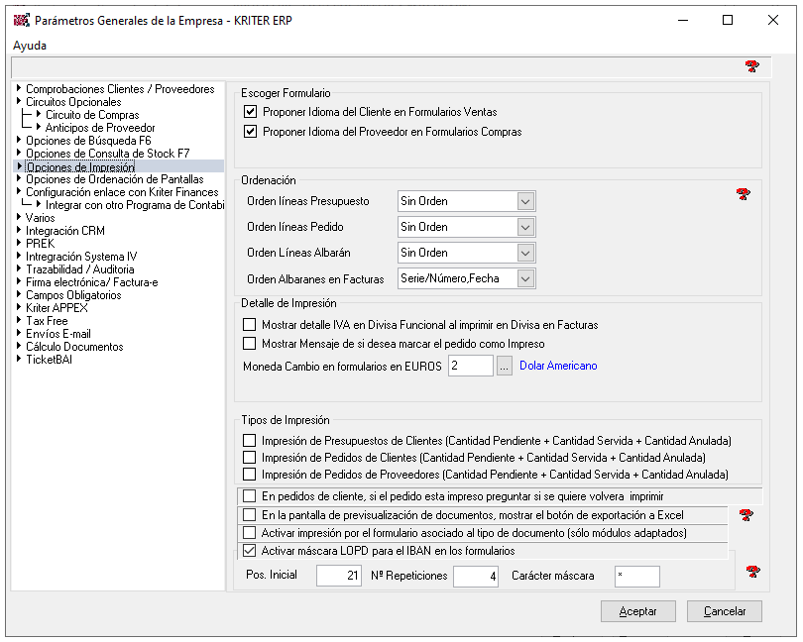Select Envíos E-mail in the tree
Screen dimensions: 803x642
57,334
